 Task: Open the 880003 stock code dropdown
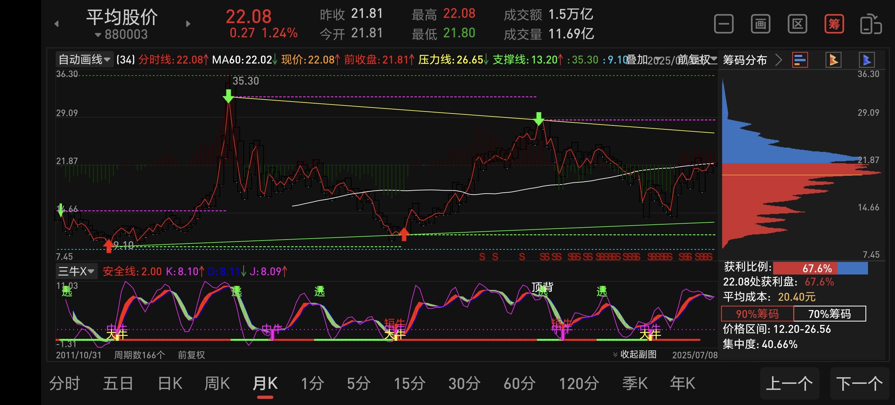(x=122, y=35)
